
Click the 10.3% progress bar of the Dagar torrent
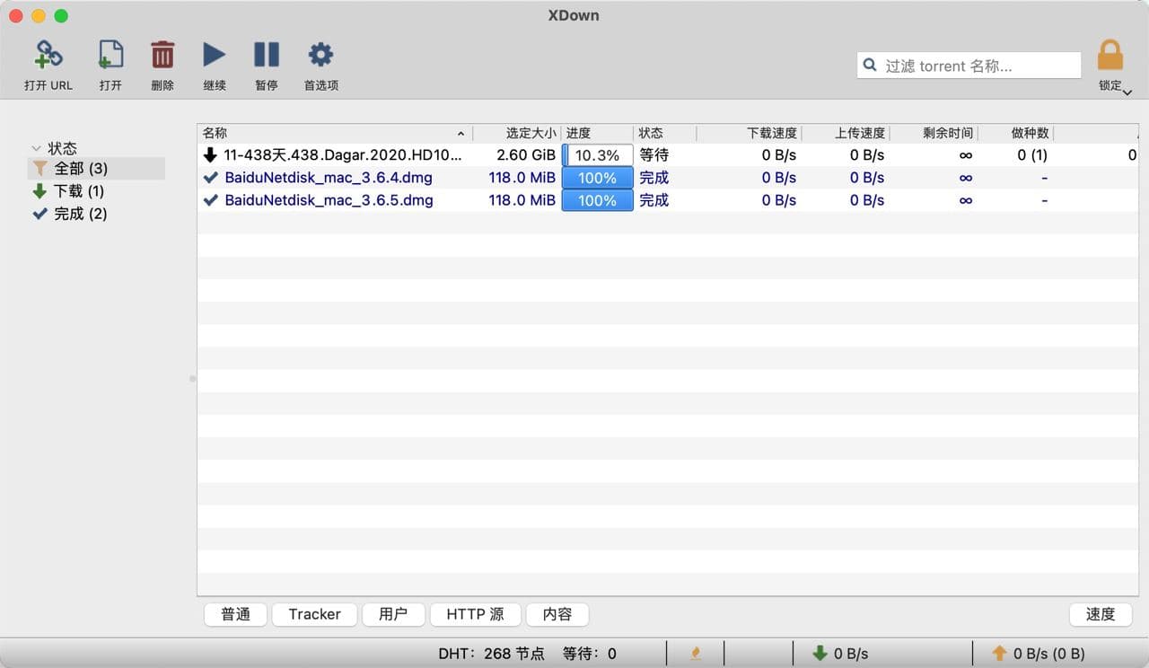pyautogui.click(x=597, y=154)
